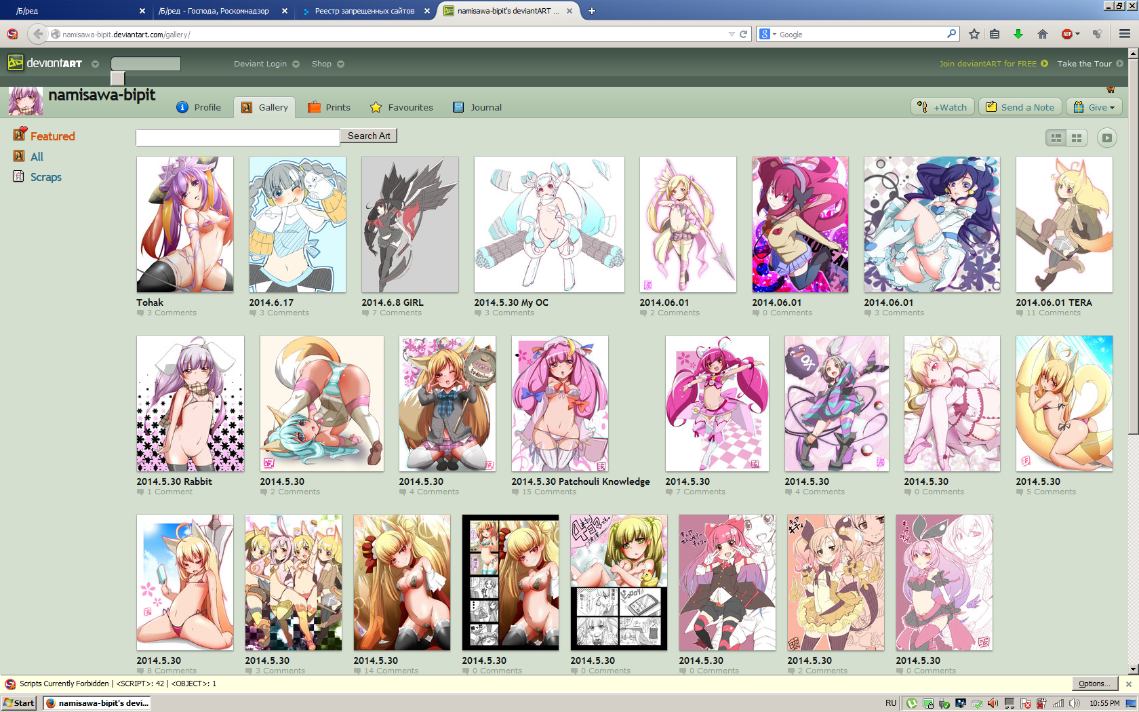Open the 'Tohak' title link
Screen dimensions: 1139x712
[150, 302]
